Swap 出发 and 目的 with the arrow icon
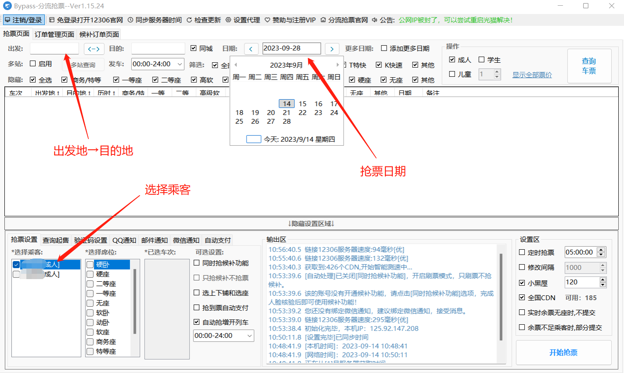 point(94,48)
